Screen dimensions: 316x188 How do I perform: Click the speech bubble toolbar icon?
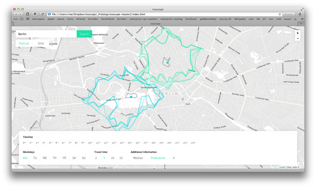[35, 14]
